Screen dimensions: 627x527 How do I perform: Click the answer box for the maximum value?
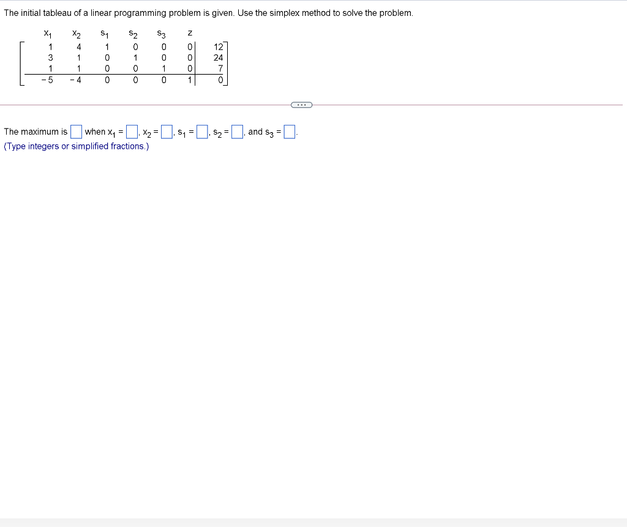click(76, 131)
